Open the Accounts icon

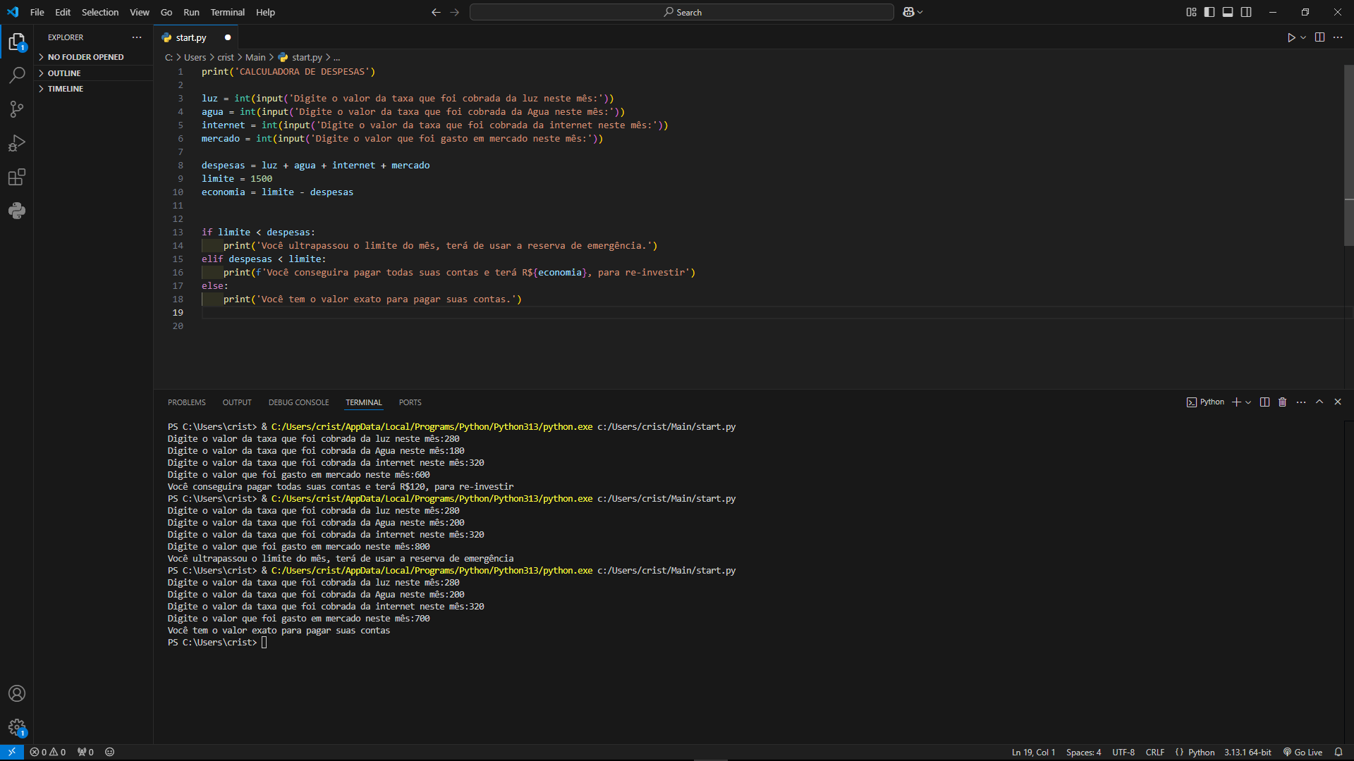click(17, 693)
